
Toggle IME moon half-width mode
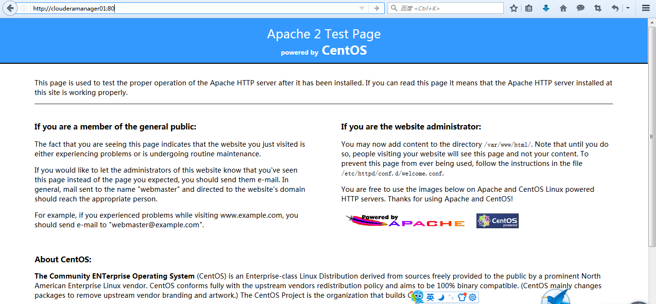[441, 297]
